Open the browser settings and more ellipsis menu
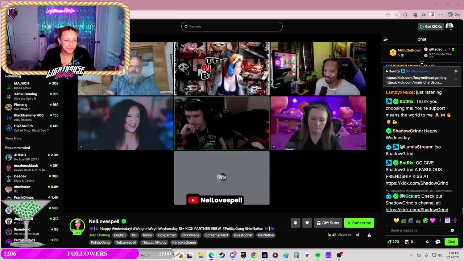This screenshot has height=261, width=464. point(441,14)
